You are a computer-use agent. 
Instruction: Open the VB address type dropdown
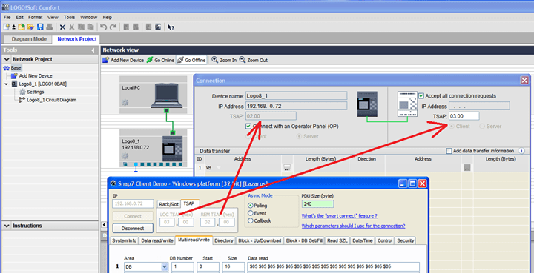click(x=218, y=168)
